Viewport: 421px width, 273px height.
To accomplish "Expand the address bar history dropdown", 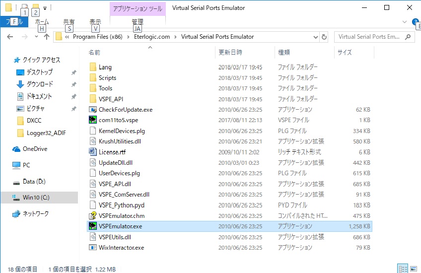I will point(316,37).
